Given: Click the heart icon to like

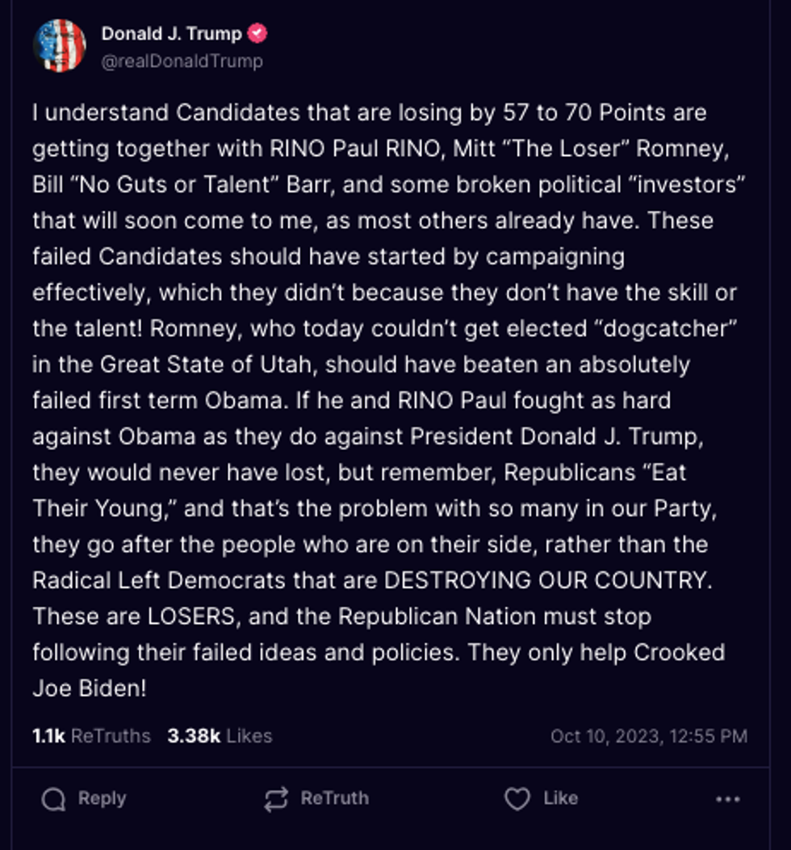Looking at the screenshot, I should [x=517, y=799].
